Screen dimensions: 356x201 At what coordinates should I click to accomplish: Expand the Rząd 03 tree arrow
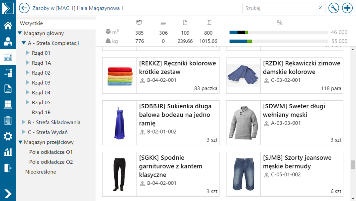[x=28, y=82]
